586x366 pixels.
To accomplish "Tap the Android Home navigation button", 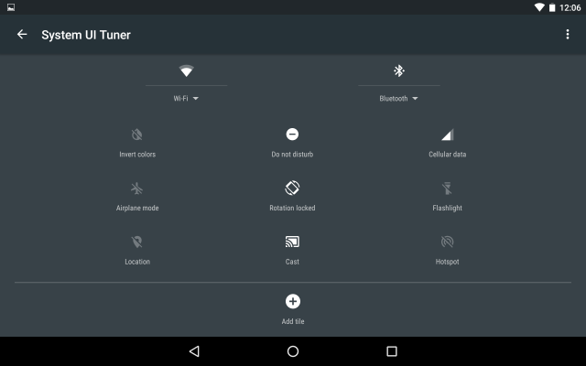I will tap(293, 351).
